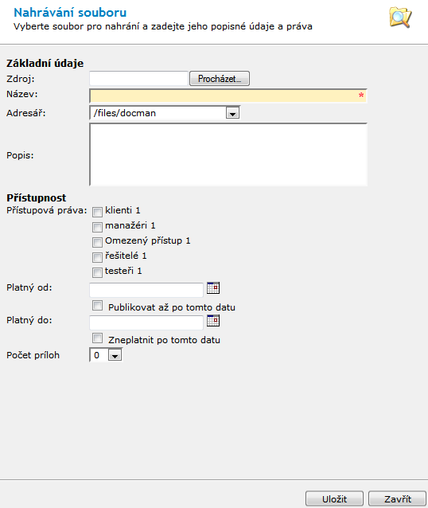Click the Platný od date field
Image resolution: width=428 pixels, height=508 pixels.
pos(146,290)
